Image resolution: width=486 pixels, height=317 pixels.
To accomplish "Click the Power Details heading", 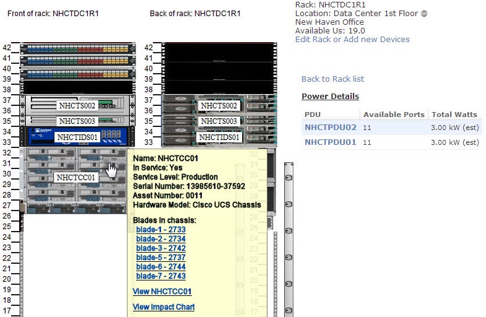I will [330, 97].
